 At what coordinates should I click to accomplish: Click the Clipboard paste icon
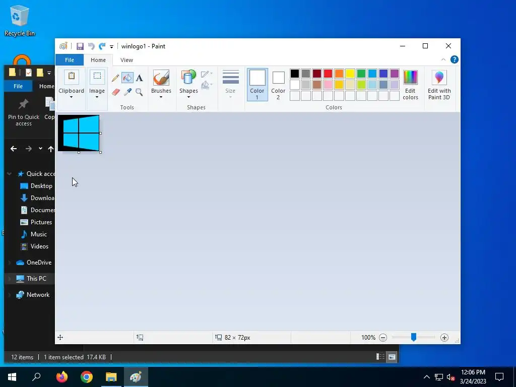pyautogui.click(x=72, y=77)
